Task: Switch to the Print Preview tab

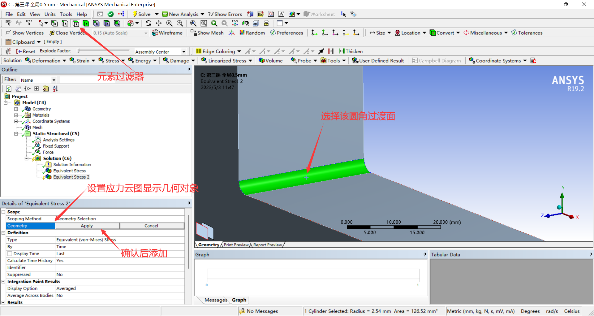Action: (236, 245)
